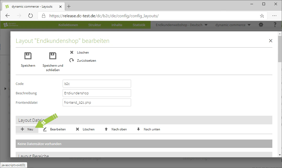Click the plus icon for Neu

(22, 129)
